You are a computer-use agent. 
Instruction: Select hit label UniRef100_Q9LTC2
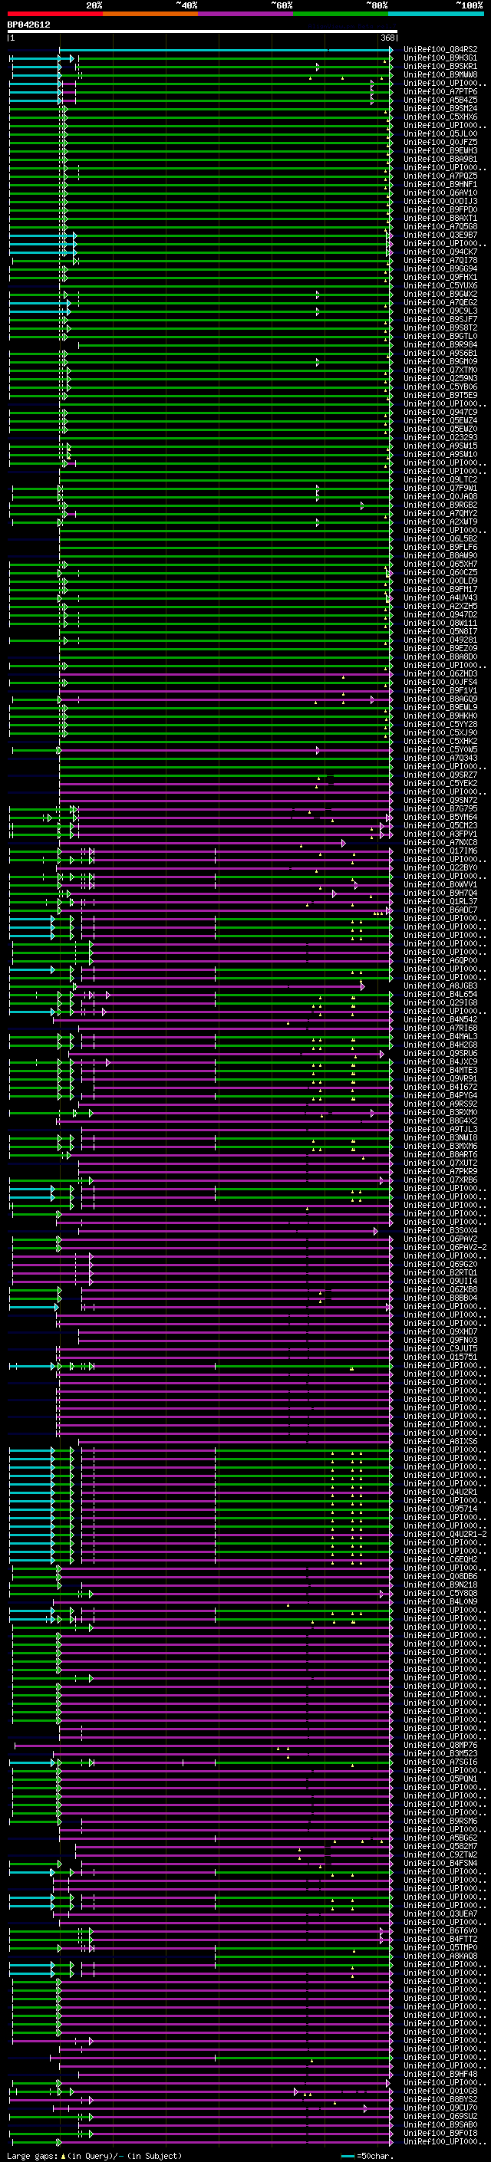(440, 480)
